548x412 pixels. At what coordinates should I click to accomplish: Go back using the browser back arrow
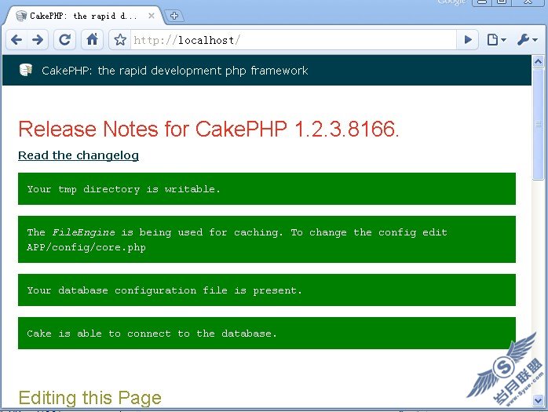tap(16, 40)
